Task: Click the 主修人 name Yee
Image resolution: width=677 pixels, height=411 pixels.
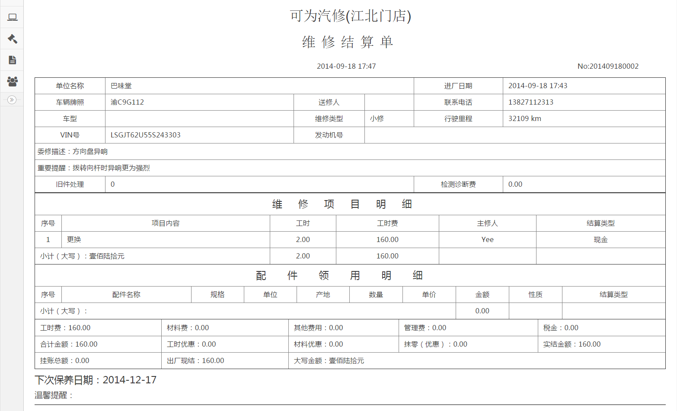Action: [487, 239]
